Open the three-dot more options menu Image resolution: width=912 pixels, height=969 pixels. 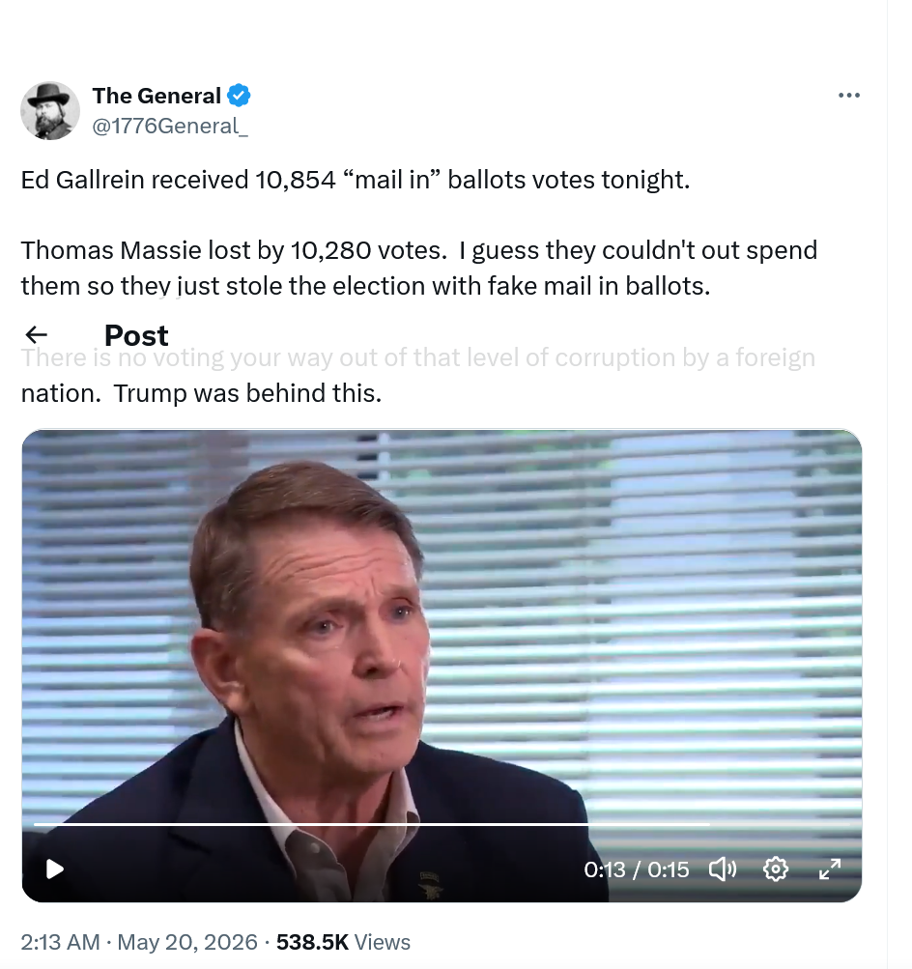(849, 96)
